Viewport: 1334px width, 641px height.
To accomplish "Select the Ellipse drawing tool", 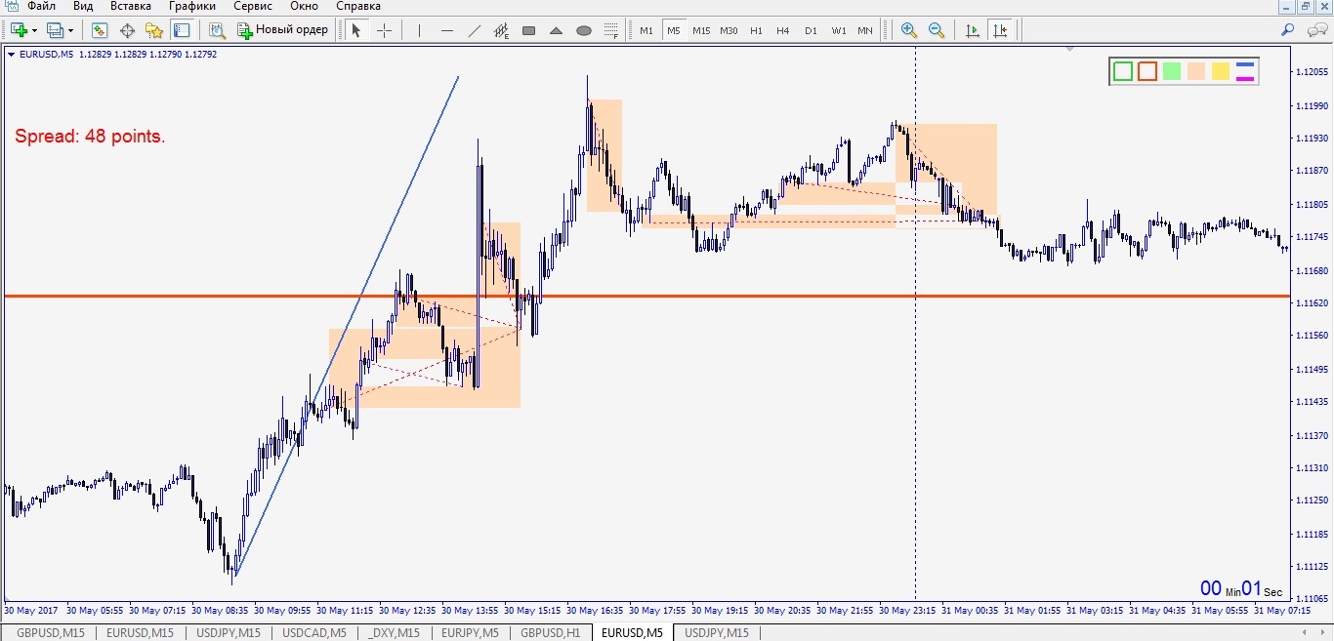I will point(584,30).
